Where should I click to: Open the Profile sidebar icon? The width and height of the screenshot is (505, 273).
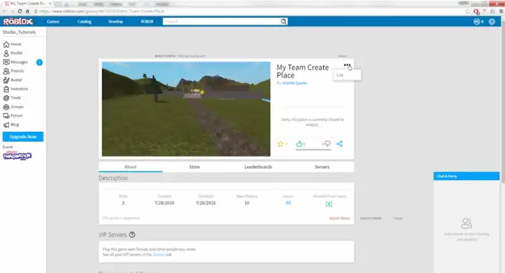coord(6,53)
